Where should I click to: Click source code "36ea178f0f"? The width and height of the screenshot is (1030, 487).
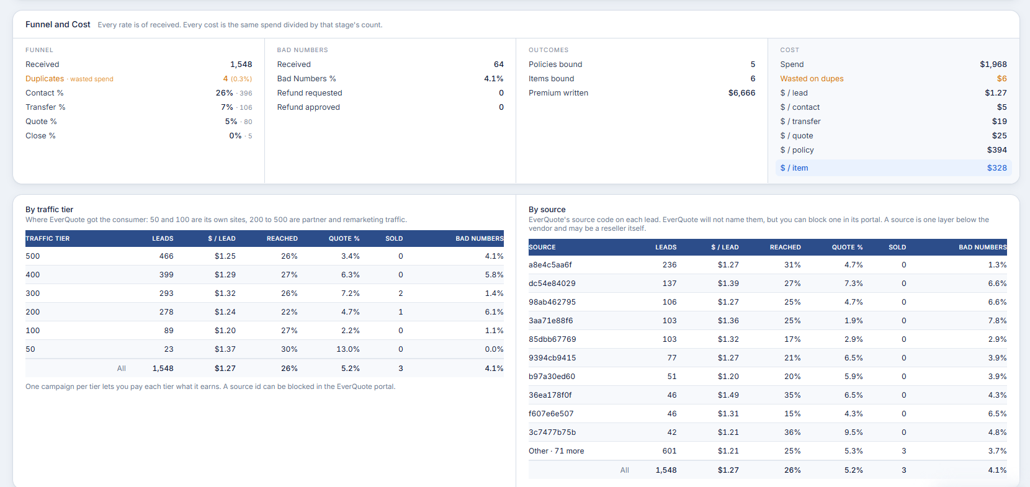coord(550,395)
